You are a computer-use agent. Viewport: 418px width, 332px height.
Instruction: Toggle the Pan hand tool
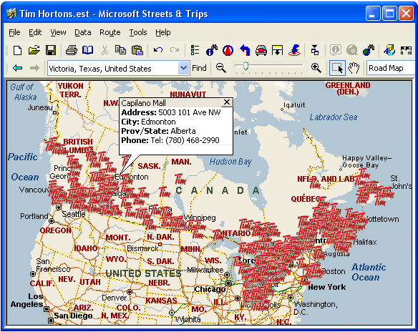(x=354, y=68)
